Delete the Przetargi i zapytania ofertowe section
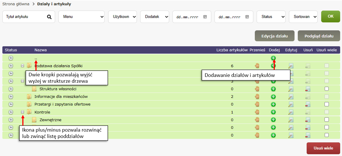Viewport: 342px width, 156px height. click(x=308, y=104)
